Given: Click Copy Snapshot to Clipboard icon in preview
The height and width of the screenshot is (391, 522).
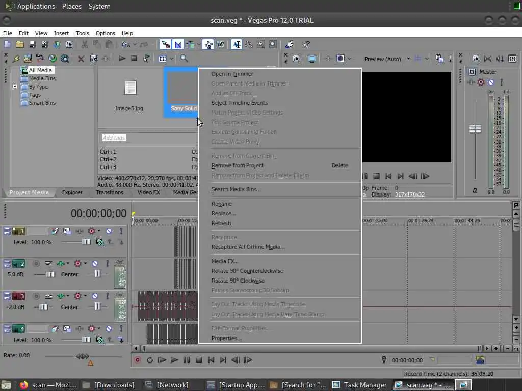Looking at the screenshot, I should point(439,59).
